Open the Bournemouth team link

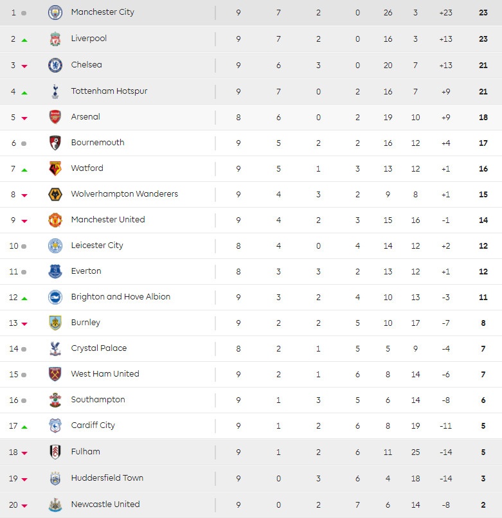(98, 143)
